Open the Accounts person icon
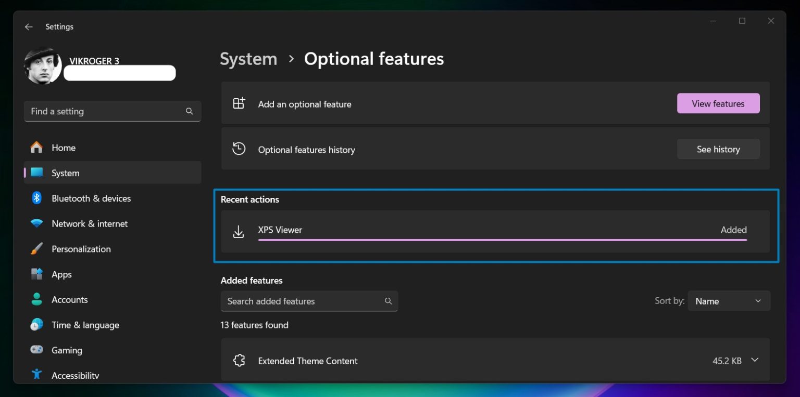This screenshot has height=397, width=800. 36,299
